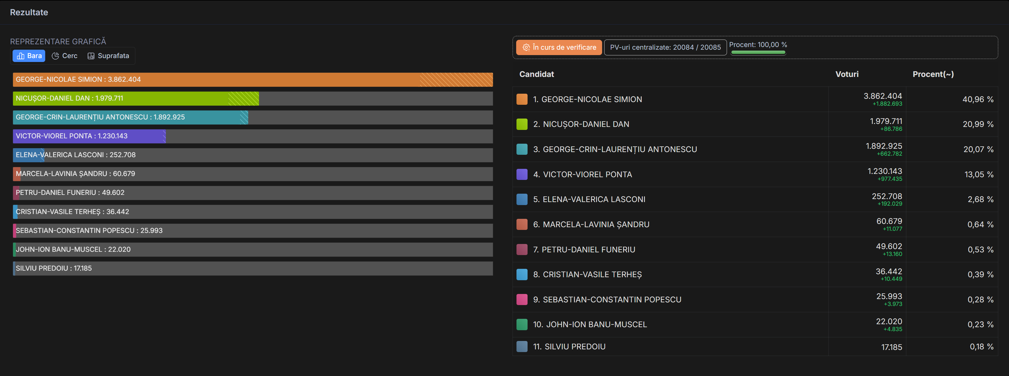This screenshot has height=376, width=1009.
Task: Click orange swatch for George-Nicolae Simion
Action: point(522,99)
